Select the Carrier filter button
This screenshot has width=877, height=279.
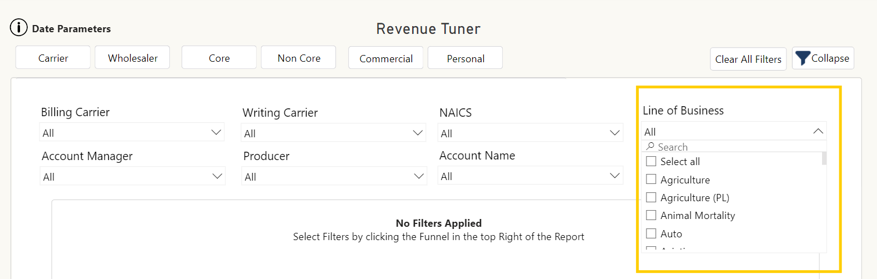tap(53, 58)
